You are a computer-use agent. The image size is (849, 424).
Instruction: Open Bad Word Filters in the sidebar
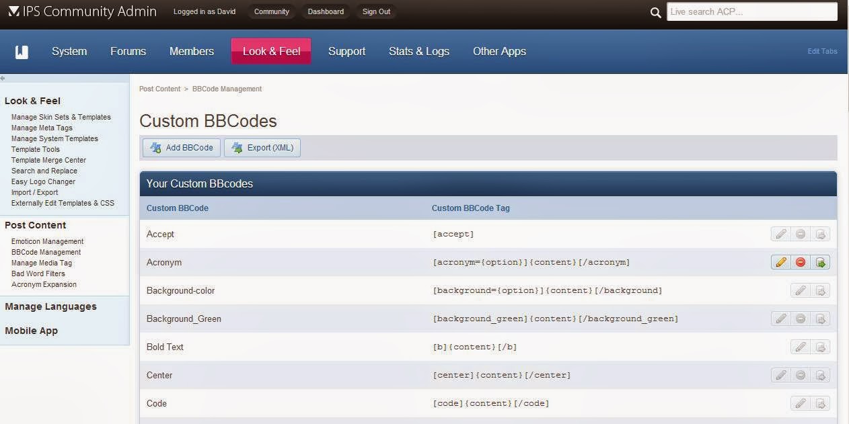(38, 273)
